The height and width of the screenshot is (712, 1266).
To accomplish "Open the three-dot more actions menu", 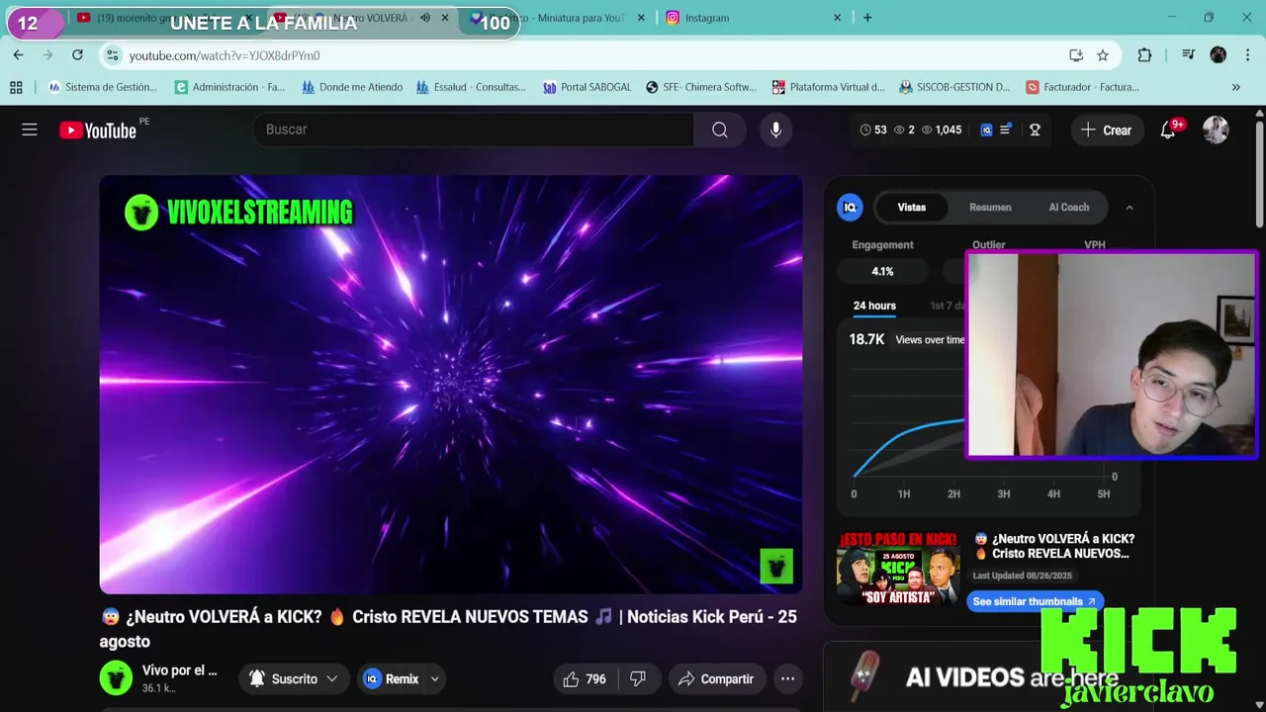I will coord(787,679).
